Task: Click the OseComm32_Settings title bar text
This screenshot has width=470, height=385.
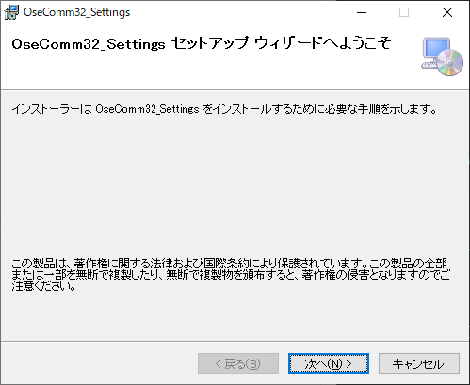Action: tap(77, 12)
